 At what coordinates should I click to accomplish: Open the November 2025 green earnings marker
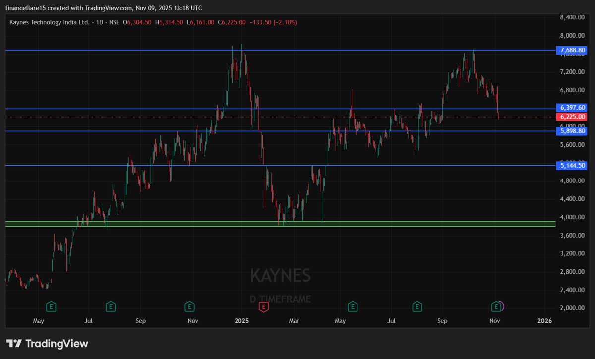click(495, 307)
